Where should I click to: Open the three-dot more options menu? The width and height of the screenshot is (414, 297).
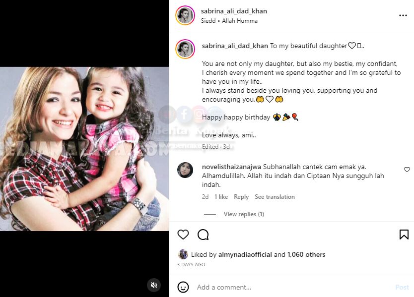(403, 15)
